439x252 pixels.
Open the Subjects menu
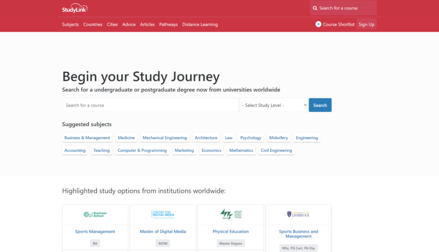pyautogui.click(x=70, y=24)
